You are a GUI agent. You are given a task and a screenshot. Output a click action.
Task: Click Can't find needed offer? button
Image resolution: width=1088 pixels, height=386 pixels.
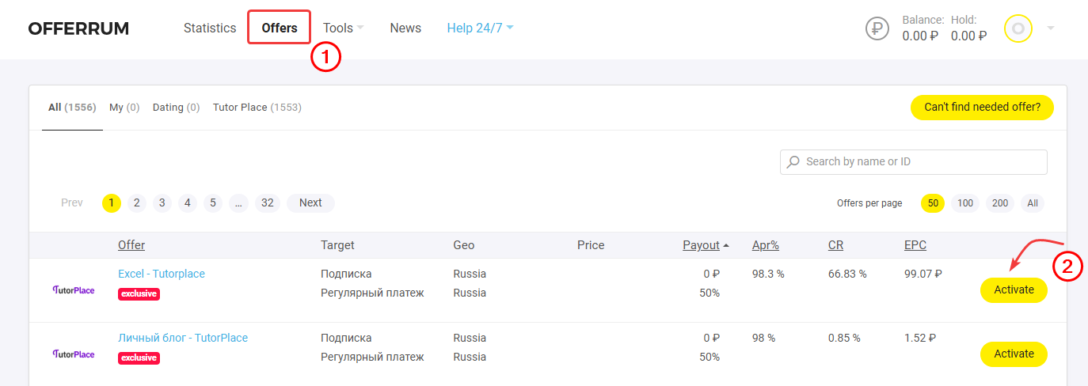point(983,107)
